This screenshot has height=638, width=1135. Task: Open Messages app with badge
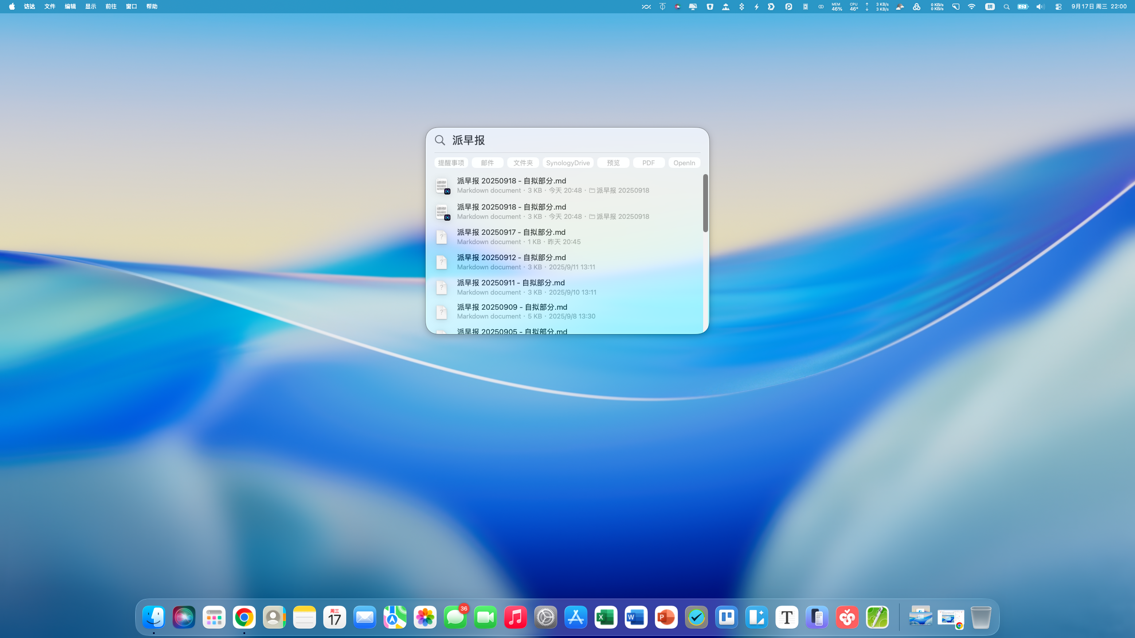(455, 617)
